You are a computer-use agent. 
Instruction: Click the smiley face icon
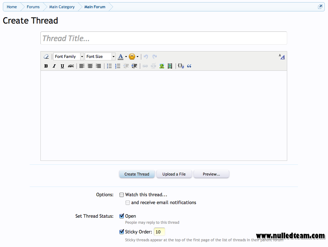click(132, 56)
